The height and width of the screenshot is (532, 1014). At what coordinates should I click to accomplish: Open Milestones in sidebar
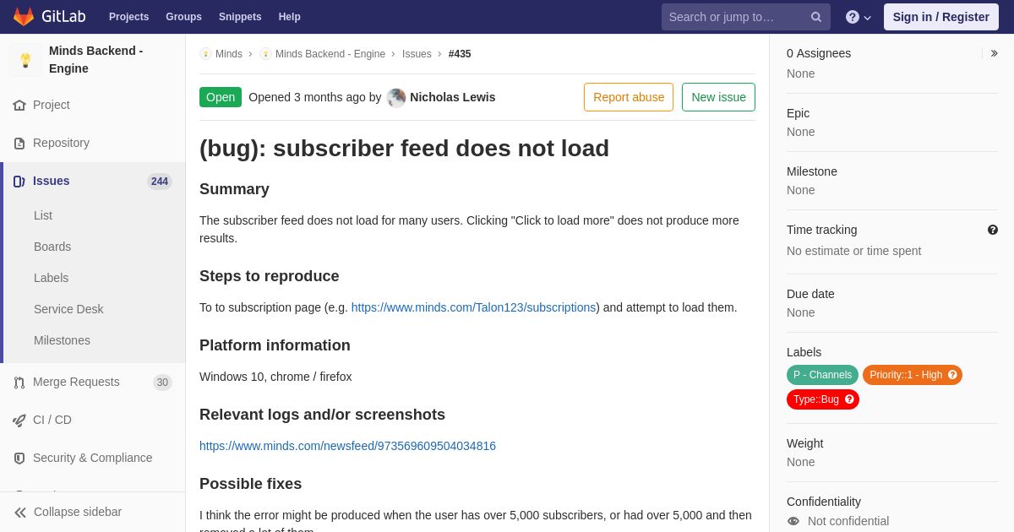click(62, 341)
